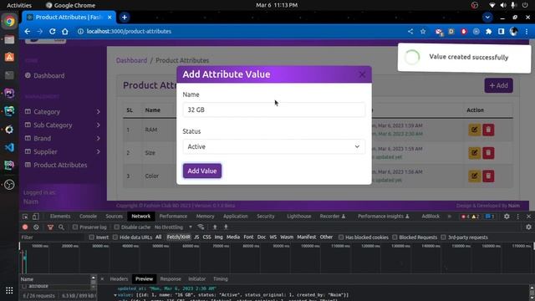
Task: Delete the Size attribute row
Action: pos(488,153)
